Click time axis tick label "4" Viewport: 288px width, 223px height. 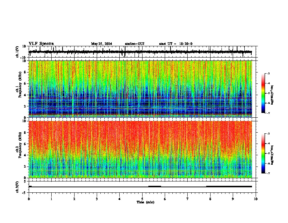(x=120, y=199)
